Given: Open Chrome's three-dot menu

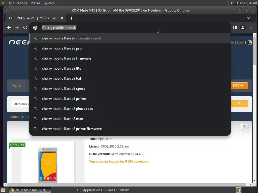Looking at the screenshot, I should (251, 28).
